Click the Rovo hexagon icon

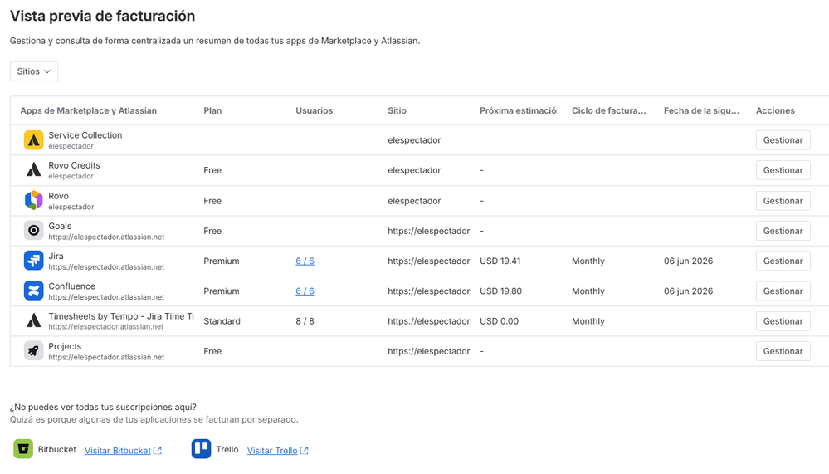[33, 201]
